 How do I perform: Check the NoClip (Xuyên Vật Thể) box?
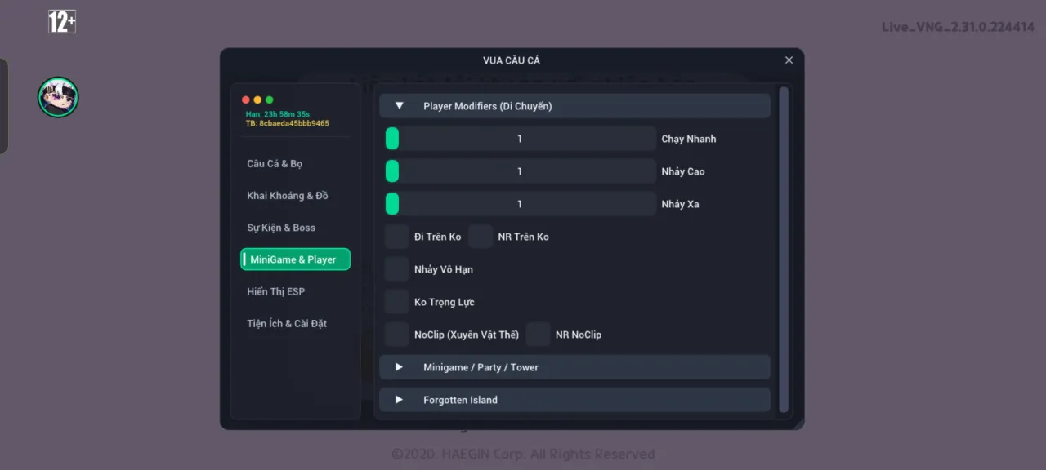click(x=397, y=335)
